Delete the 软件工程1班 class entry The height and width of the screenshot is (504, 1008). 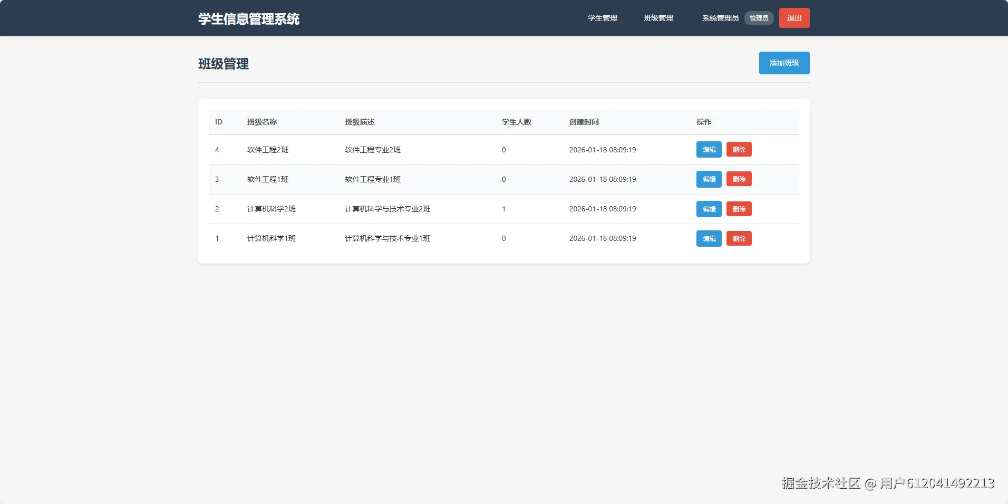coord(740,179)
